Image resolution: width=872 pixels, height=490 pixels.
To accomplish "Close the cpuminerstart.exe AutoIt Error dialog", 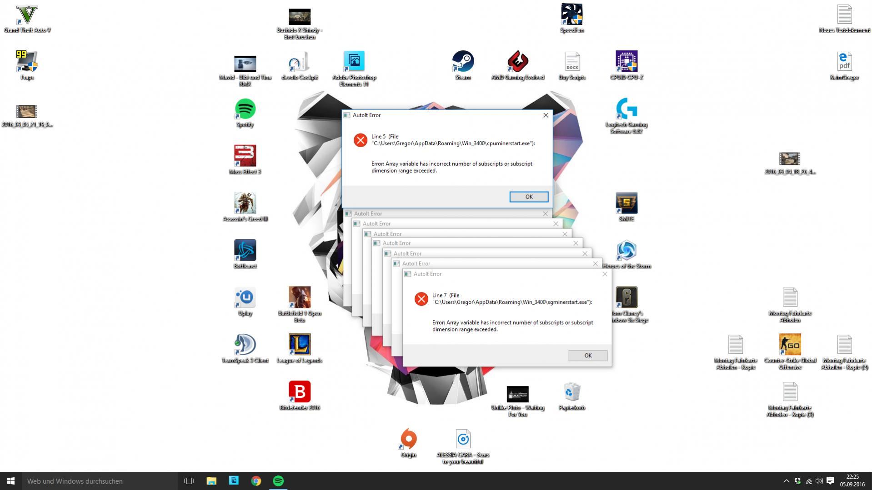I will [546, 115].
